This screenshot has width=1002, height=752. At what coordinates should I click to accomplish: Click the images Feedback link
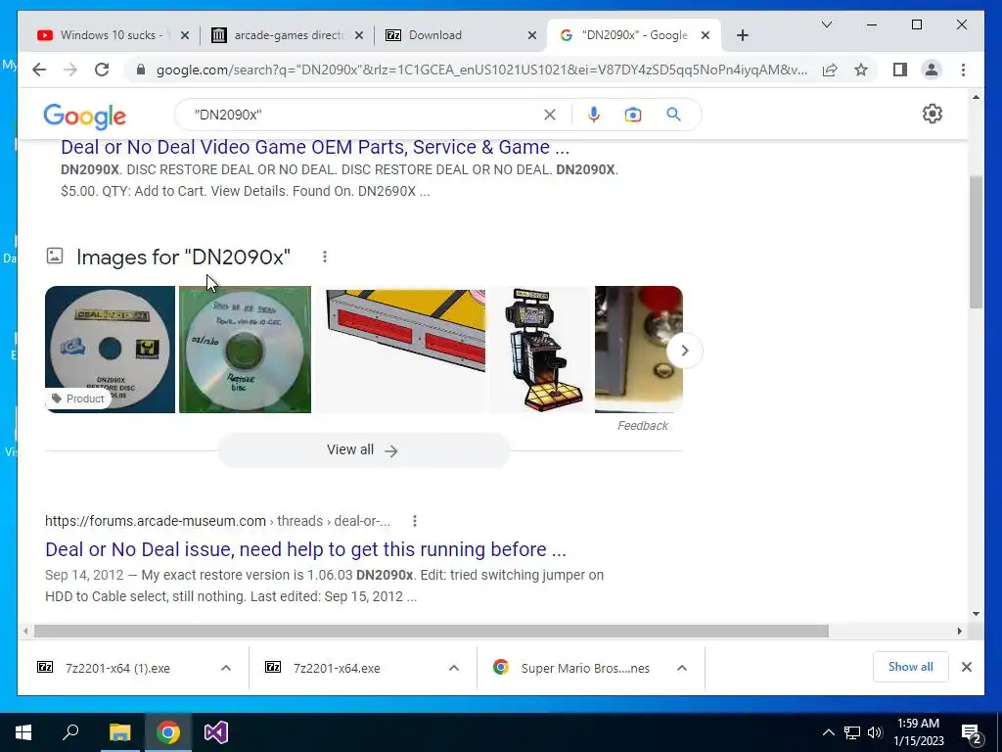click(x=642, y=426)
